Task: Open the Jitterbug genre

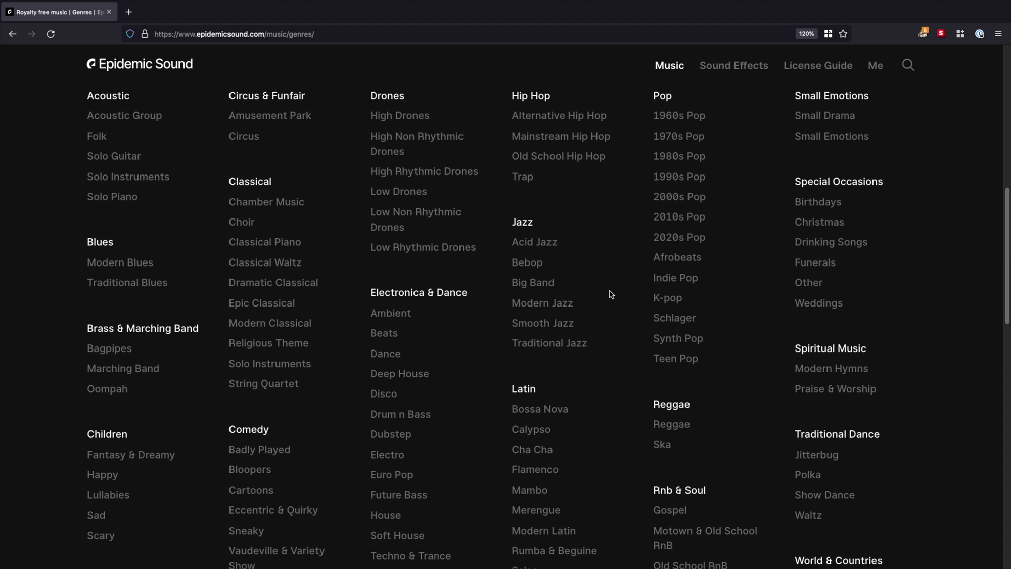Action: [x=816, y=455]
